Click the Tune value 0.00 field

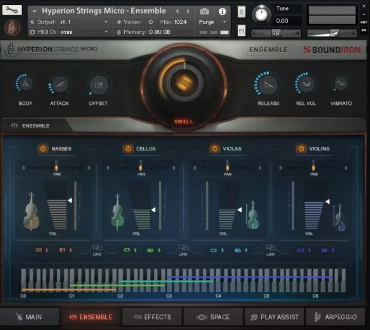[282, 21]
